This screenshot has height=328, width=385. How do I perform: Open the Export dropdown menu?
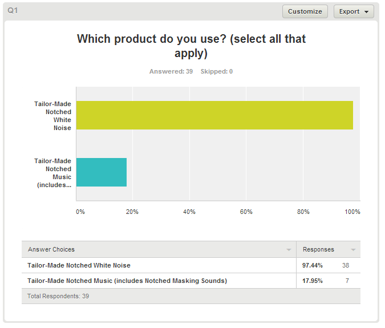[x=354, y=11]
